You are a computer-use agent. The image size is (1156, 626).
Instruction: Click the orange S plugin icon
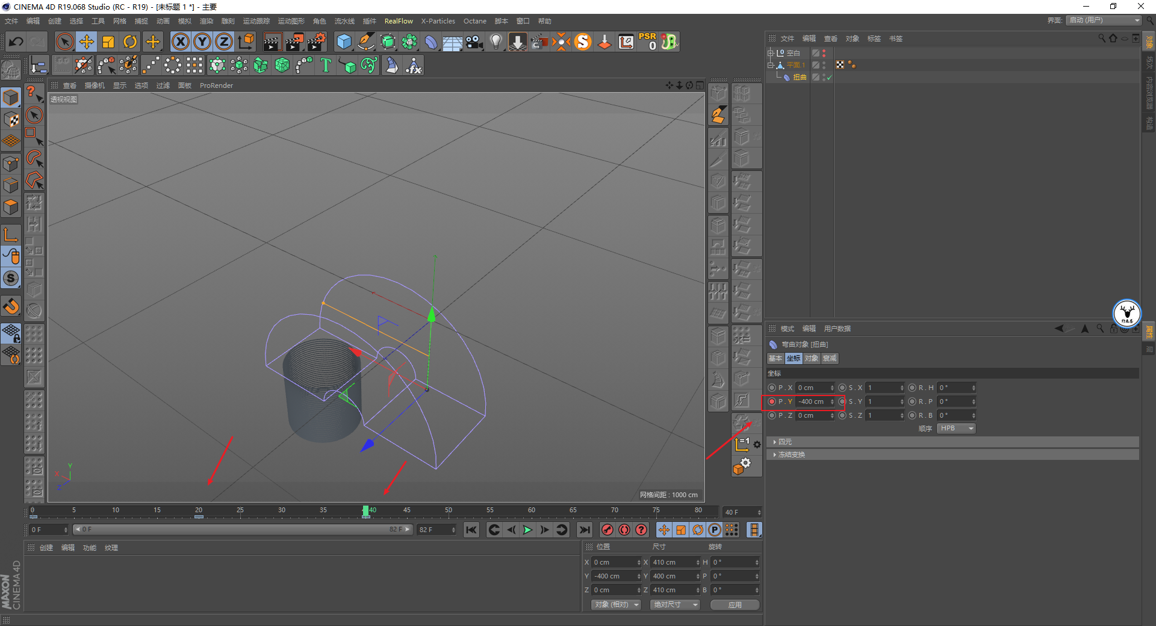583,42
